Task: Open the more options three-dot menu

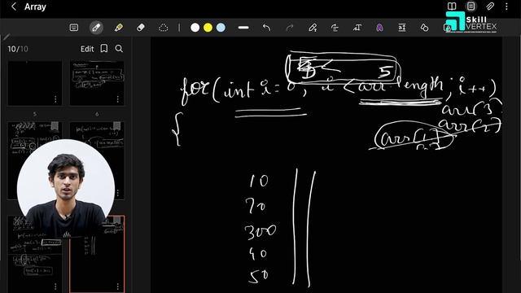Action: click(x=506, y=6)
